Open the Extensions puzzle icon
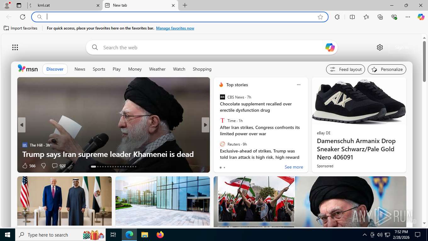This screenshot has height=241, width=428. 337,17
